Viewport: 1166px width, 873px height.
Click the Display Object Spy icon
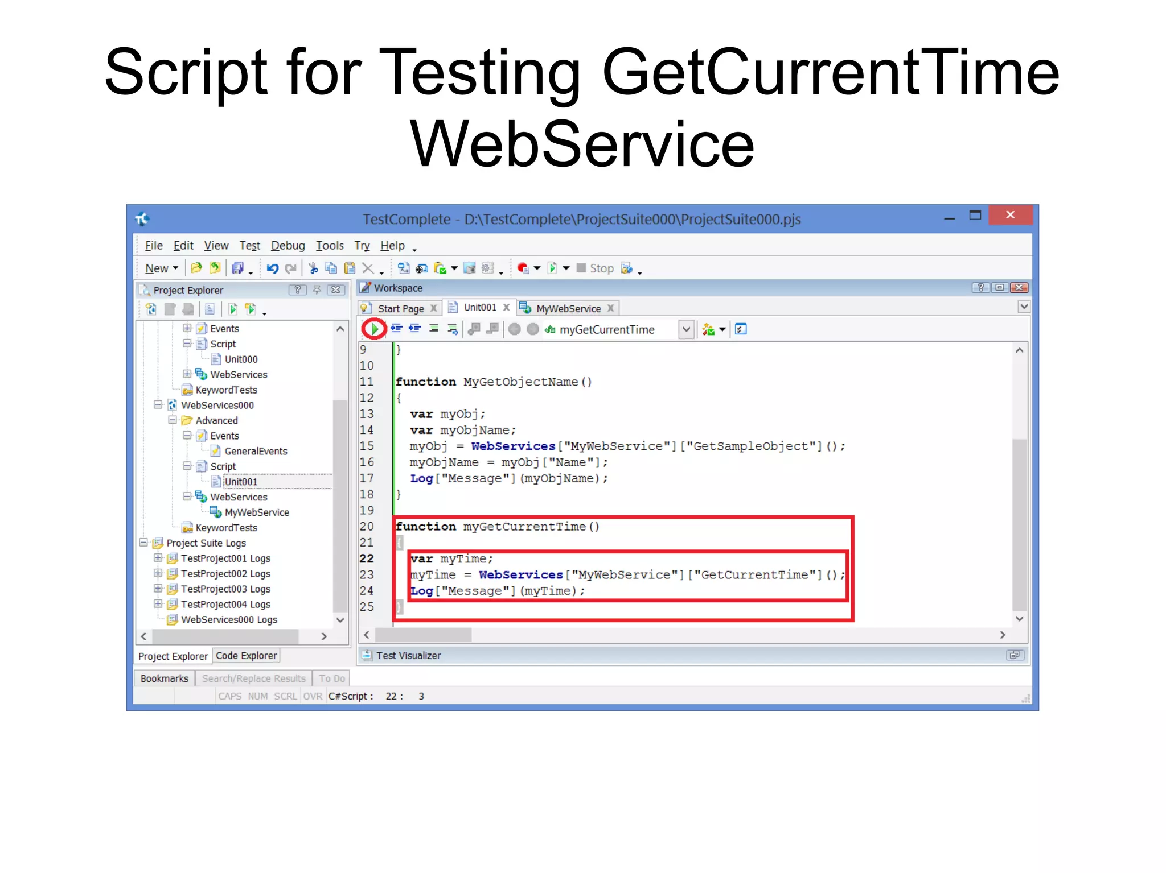click(x=403, y=268)
